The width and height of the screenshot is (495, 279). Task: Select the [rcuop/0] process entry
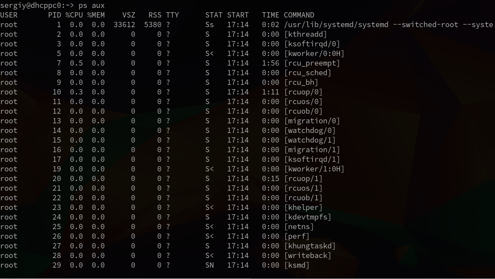click(x=303, y=92)
